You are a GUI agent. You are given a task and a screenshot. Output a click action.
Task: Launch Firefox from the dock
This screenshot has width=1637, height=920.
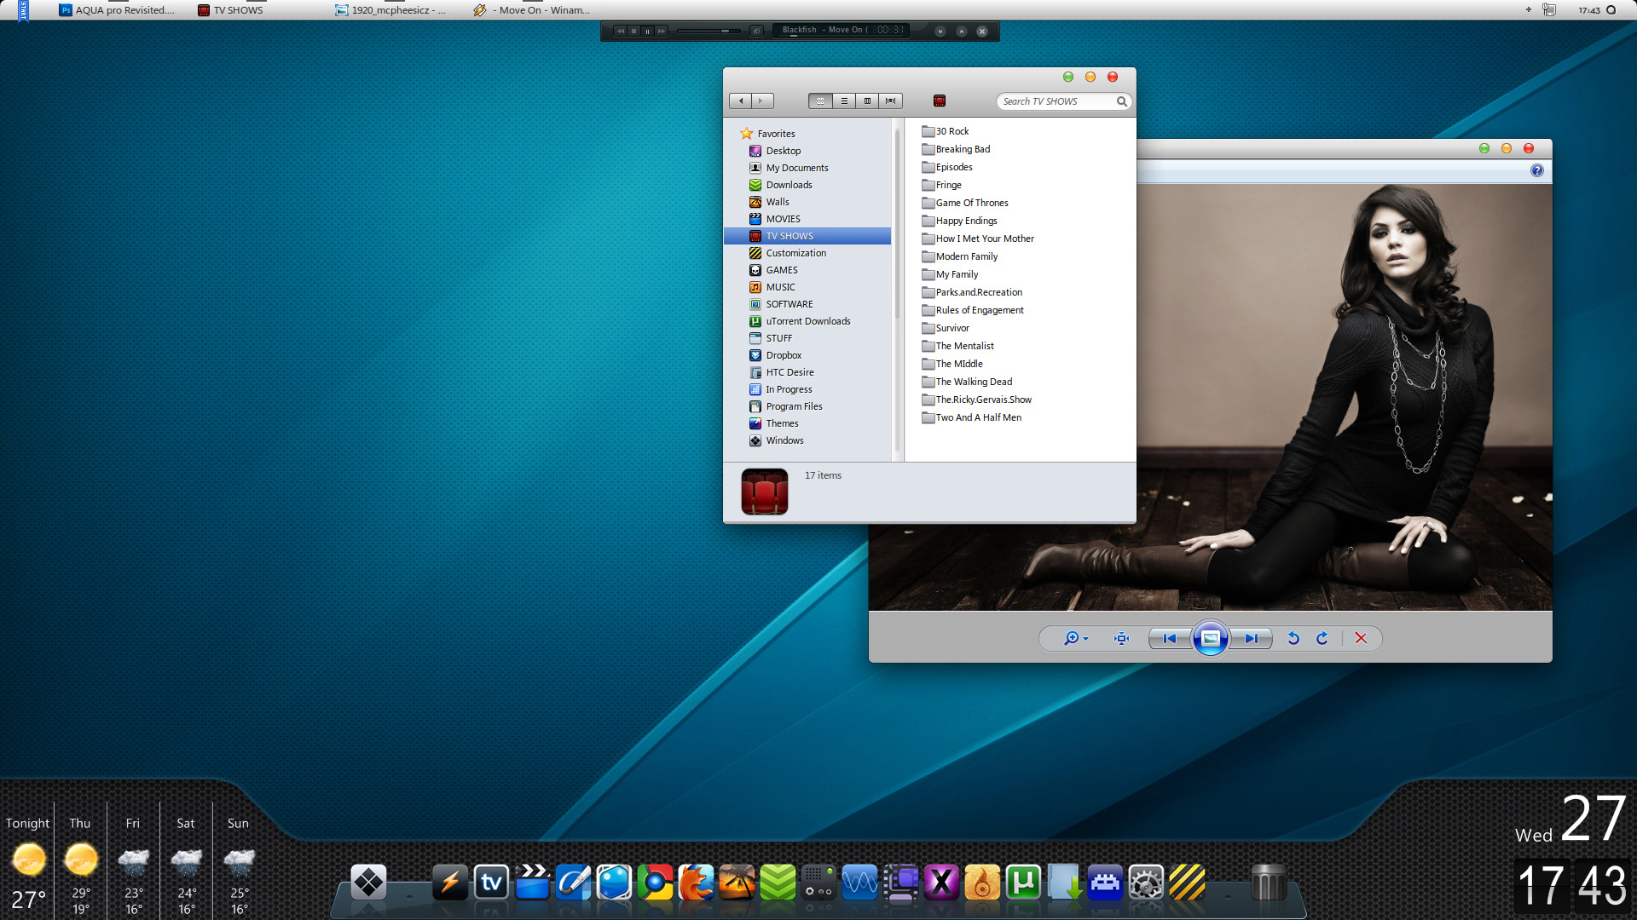coord(696,883)
